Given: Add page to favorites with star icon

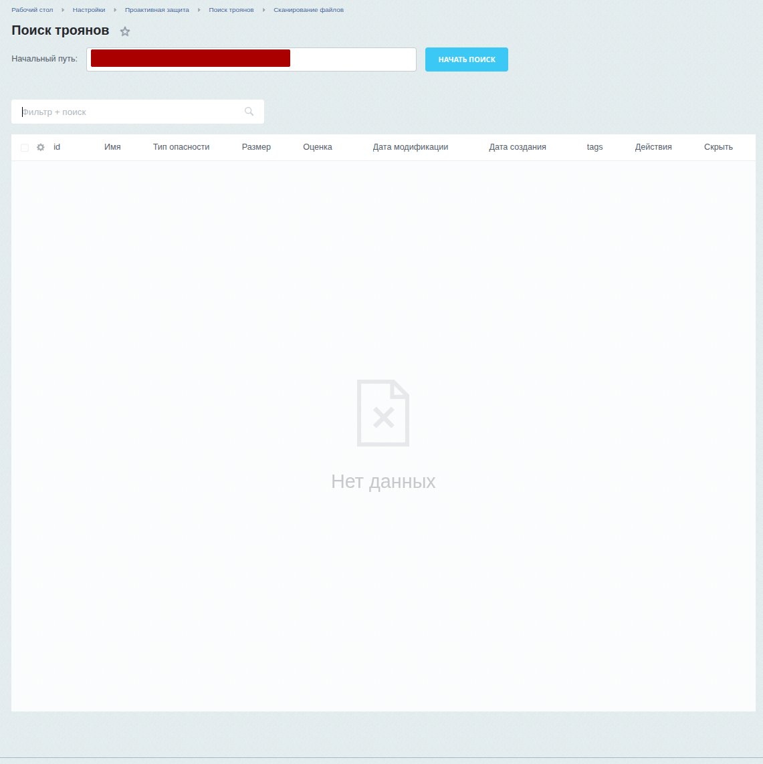Looking at the screenshot, I should tap(125, 31).
